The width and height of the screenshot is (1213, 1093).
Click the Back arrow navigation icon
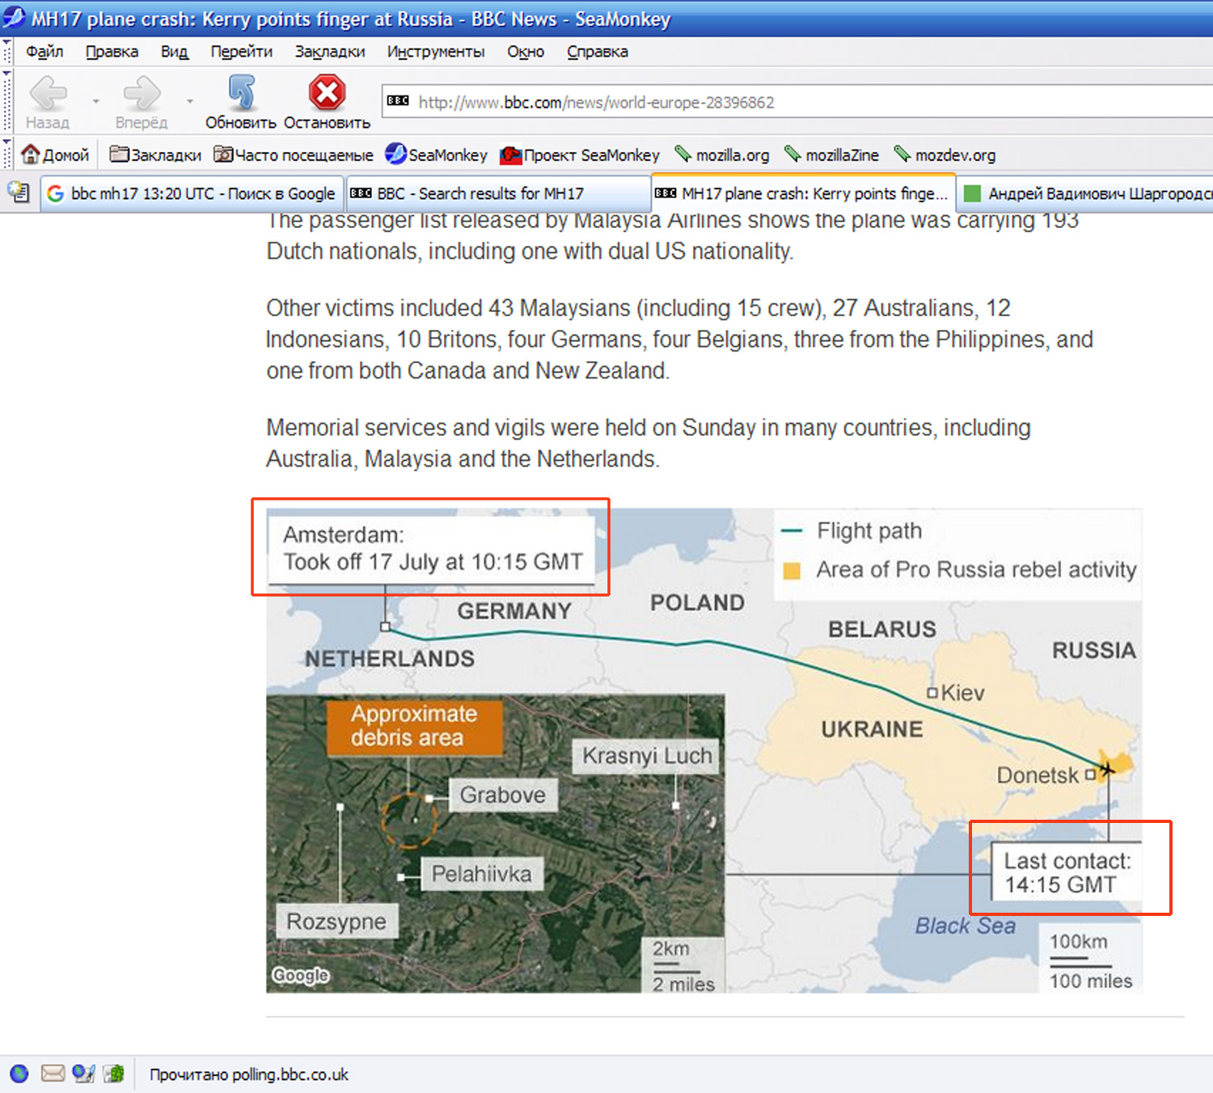pyautogui.click(x=48, y=93)
